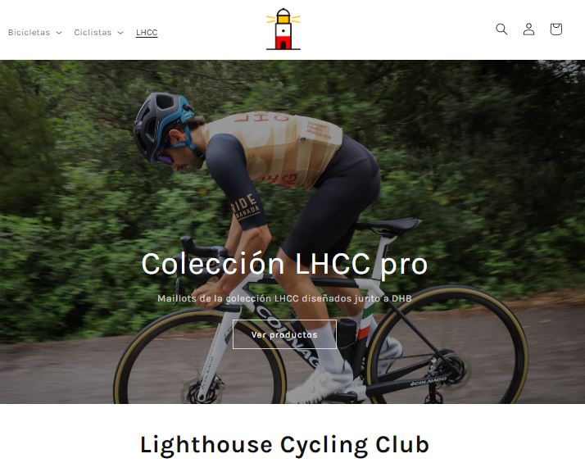Click the lighthouse logo in header
This screenshot has width=585, height=472.
tap(283, 29)
